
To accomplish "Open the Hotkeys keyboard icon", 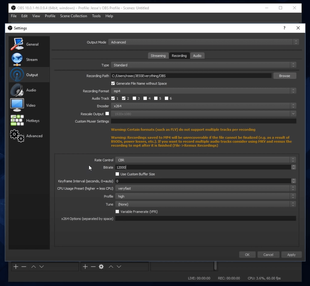I will (x=17, y=121).
